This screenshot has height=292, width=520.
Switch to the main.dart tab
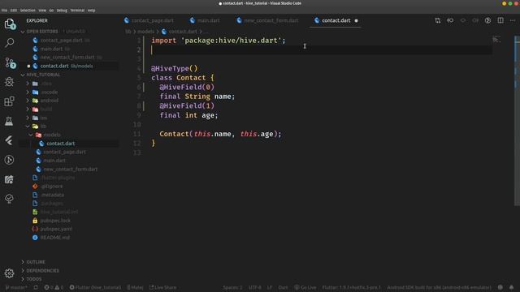click(205, 20)
